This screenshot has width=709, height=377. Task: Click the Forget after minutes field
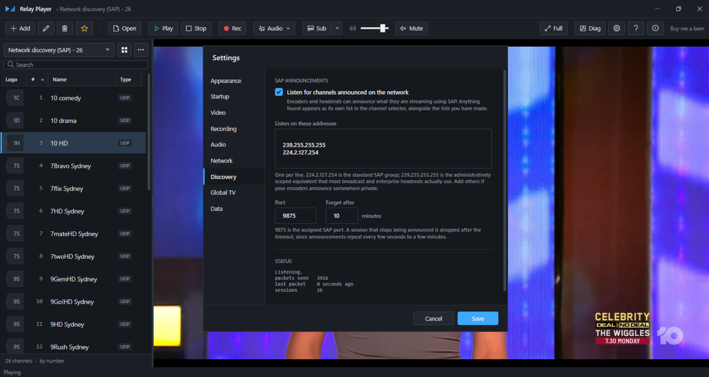click(342, 216)
